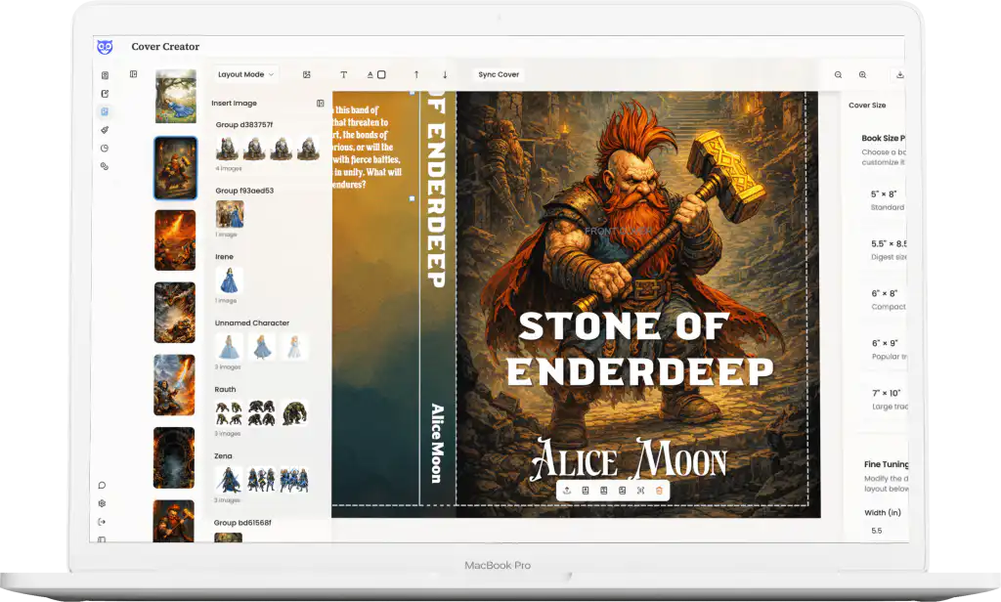Select the STONE OF ENDERDEEP title text
The height and width of the screenshot is (602, 1001).
click(639, 349)
